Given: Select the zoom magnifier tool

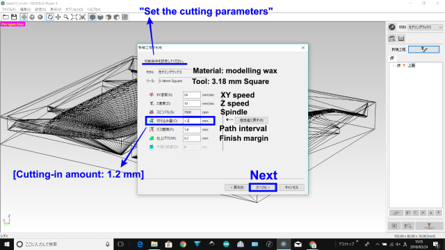Looking at the screenshot, I should coord(66,17).
